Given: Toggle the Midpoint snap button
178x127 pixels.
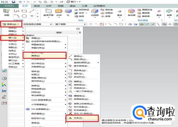Looking at the screenshot, I should (153, 24).
